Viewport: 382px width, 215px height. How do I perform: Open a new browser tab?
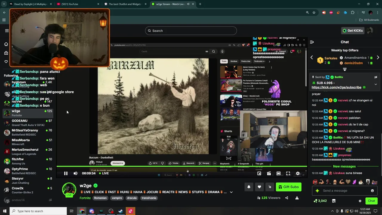tap(200, 4)
